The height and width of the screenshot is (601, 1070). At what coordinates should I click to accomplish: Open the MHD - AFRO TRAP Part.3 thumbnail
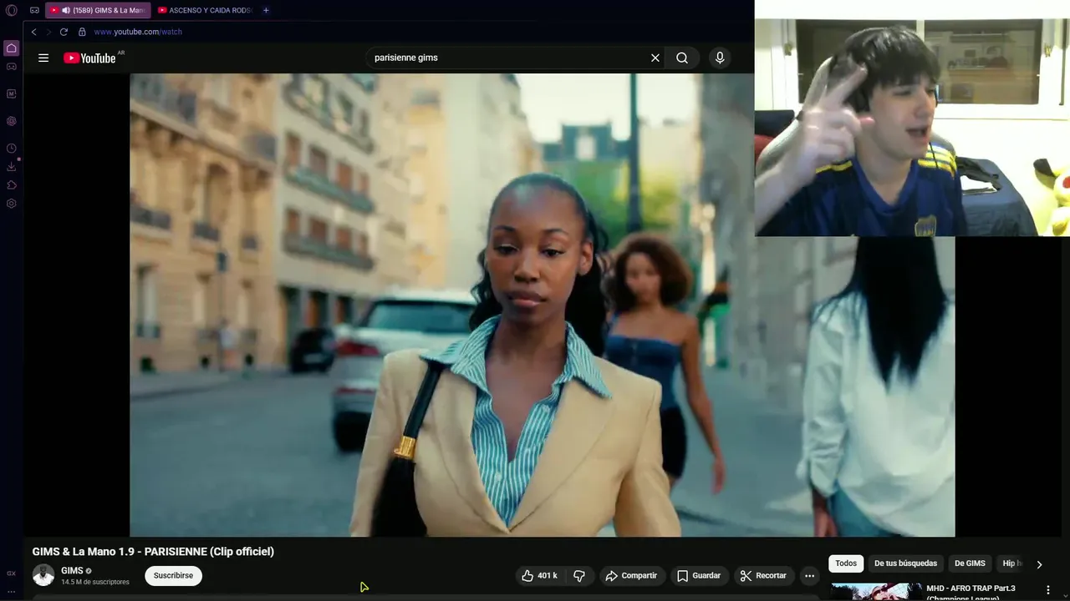click(x=876, y=591)
